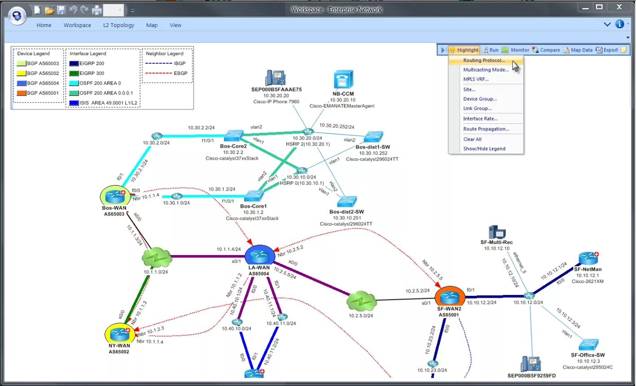This screenshot has height=386, width=636.
Task: Click EIGRP 200 legend color swatch
Action: [75, 64]
